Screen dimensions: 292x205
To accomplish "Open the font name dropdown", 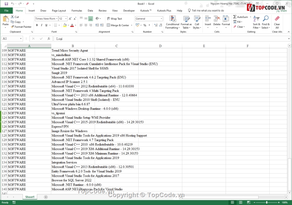I will coord(56,18).
